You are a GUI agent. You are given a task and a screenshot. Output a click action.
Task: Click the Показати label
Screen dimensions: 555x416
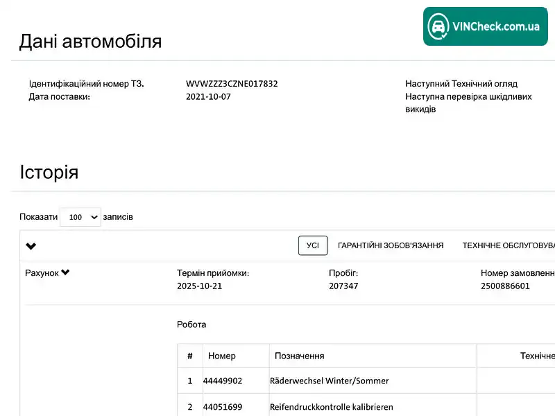pos(39,217)
